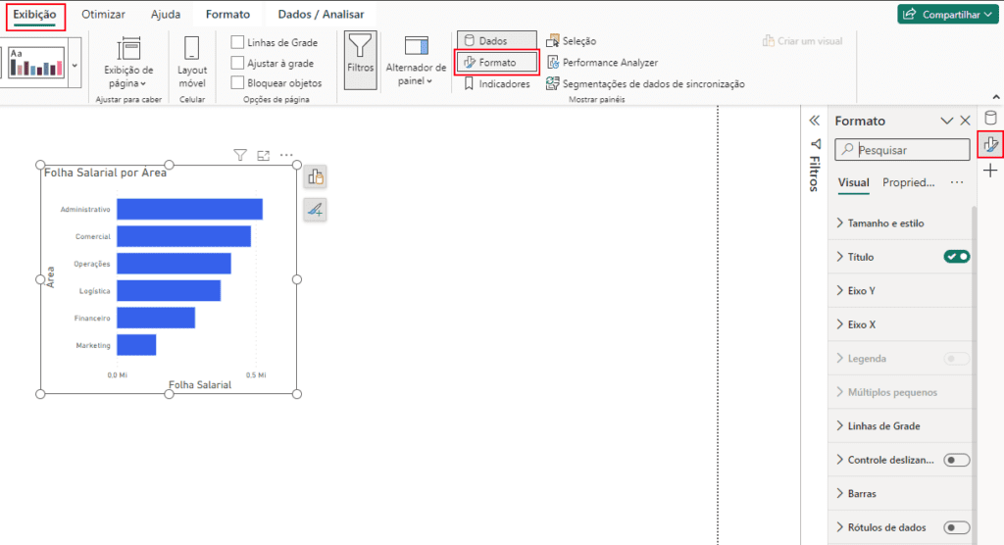The height and width of the screenshot is (545, 1004).
Task: Expand the Eixo Y section
Action: click(900, 291)
